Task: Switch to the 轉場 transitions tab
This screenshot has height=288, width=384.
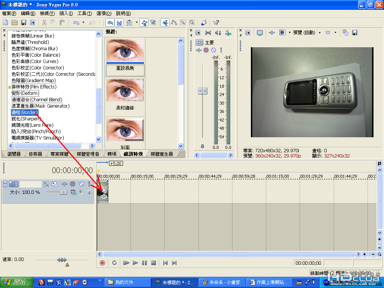Action: coord(112,154)
